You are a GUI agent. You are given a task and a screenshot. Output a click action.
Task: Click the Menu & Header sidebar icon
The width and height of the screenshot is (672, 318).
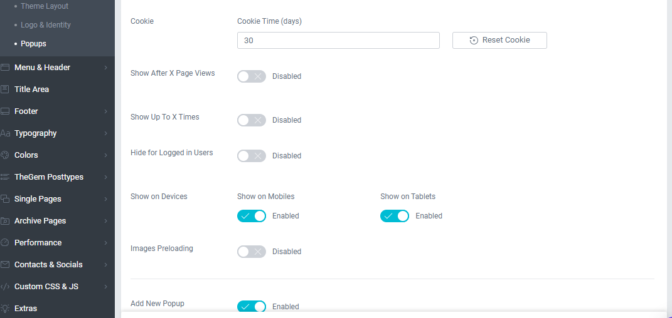click(5, 68)
